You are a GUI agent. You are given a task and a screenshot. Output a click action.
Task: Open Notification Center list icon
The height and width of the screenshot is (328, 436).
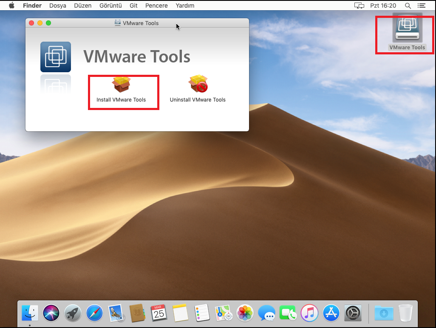click(422, 6)
